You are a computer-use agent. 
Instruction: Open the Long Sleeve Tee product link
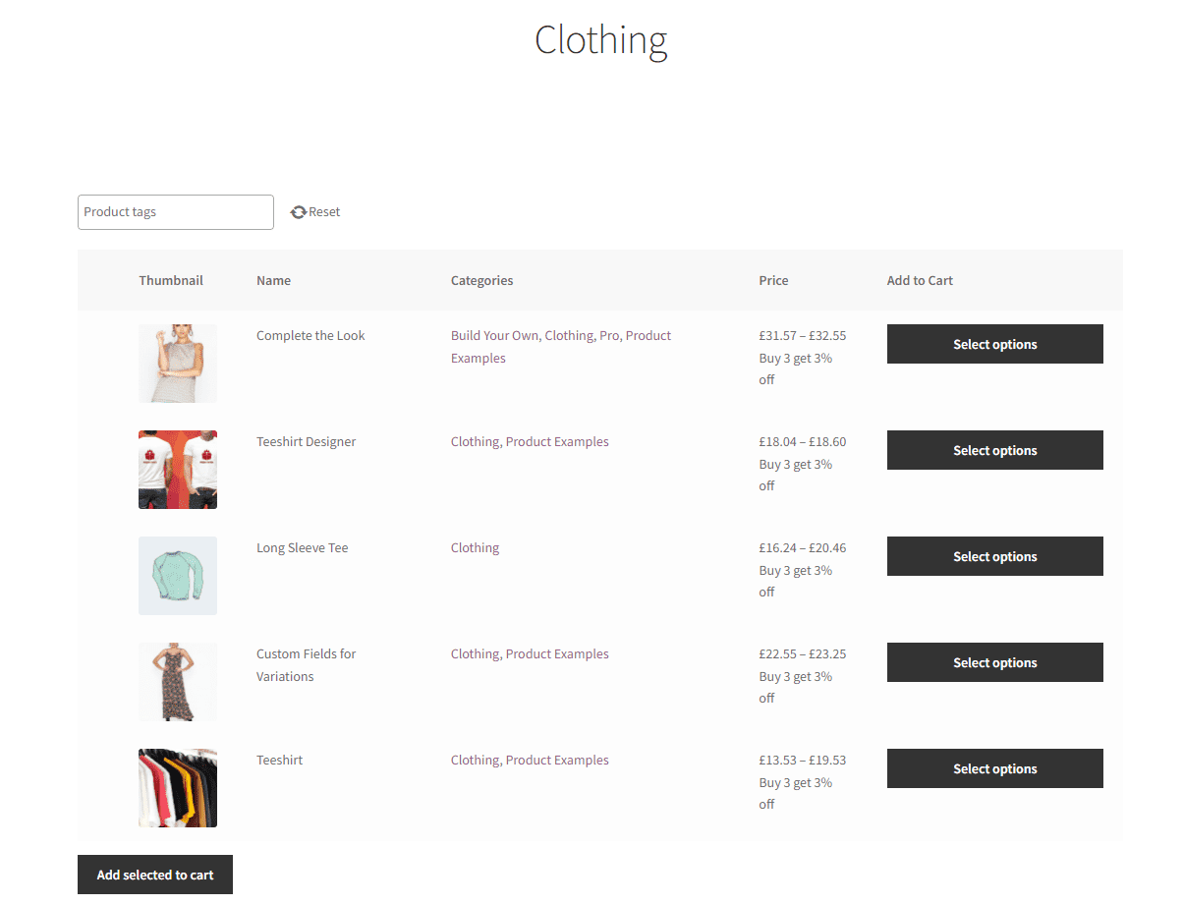coord(302,548)
